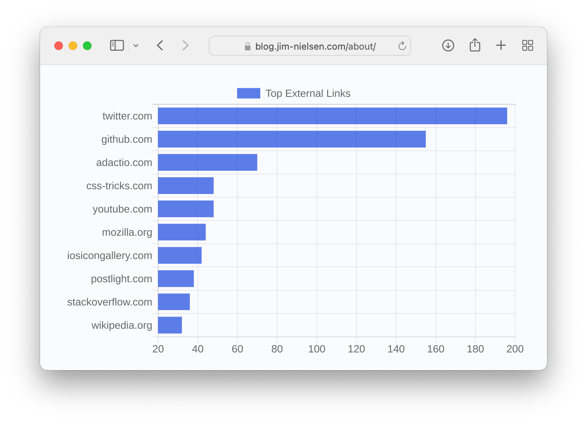The width and height of the screenshot is (587, 423).
Task: Click the iosicongallery.com bar
Action: point(180,255)
